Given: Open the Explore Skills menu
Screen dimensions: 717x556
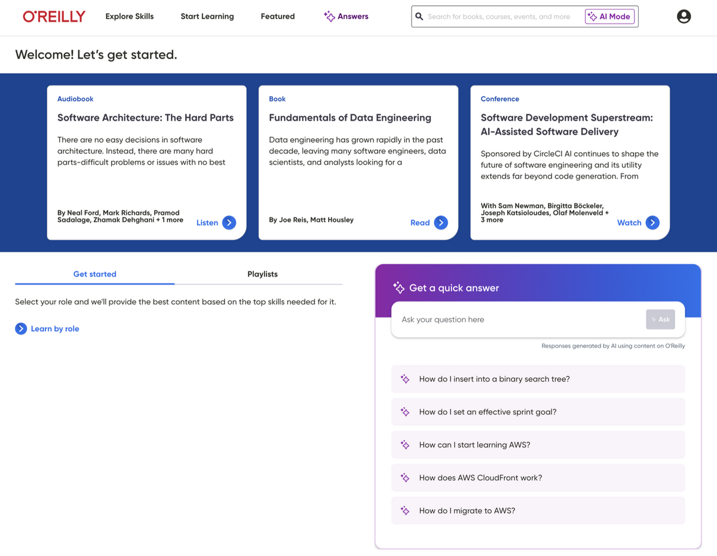Looking at the screenshot, I should [130, 17].
